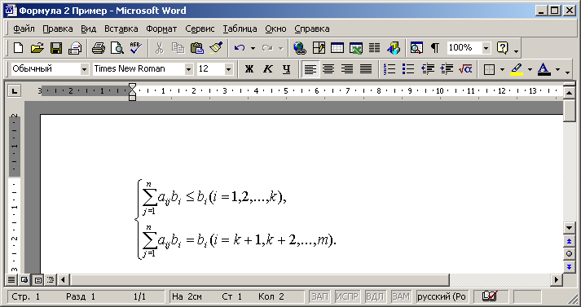Click the Окно menu
The width and height of the screenshot is (581, 307).
275,29
